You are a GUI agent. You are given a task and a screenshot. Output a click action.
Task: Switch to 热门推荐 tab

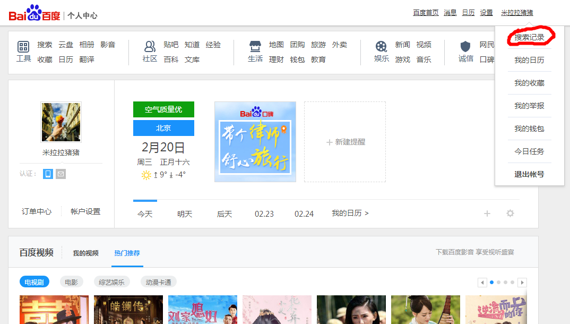(127, 253)
